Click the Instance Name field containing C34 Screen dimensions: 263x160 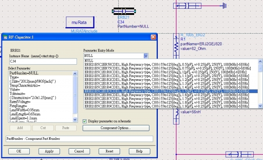point(43,61)
